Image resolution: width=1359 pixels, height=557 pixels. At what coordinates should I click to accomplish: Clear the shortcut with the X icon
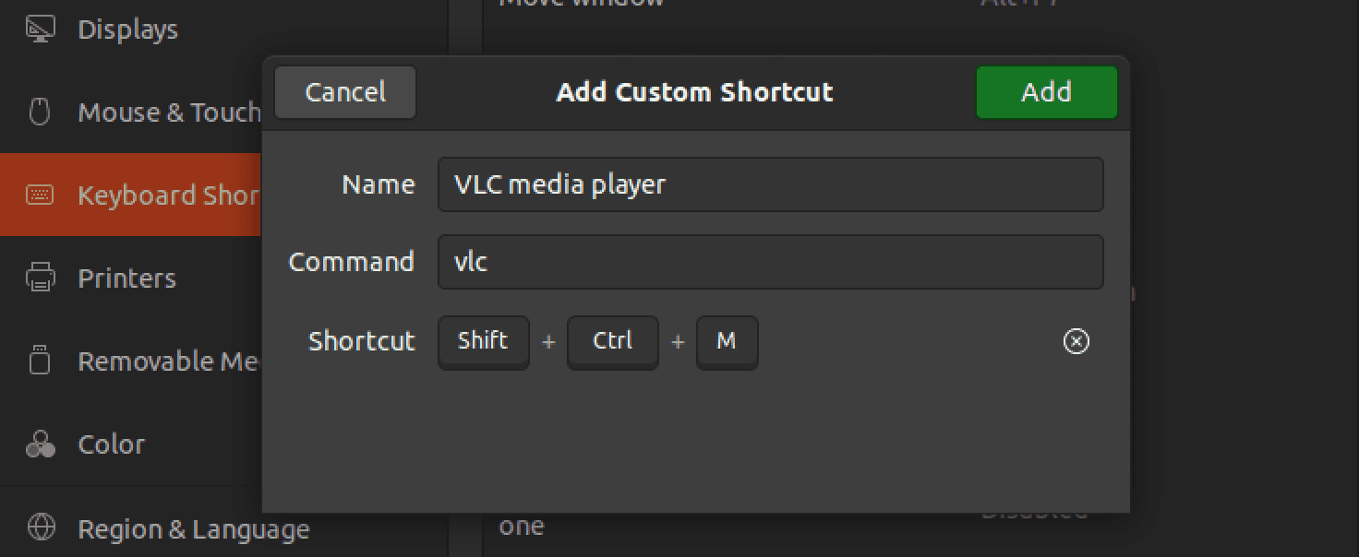(x=1076, y=341)
